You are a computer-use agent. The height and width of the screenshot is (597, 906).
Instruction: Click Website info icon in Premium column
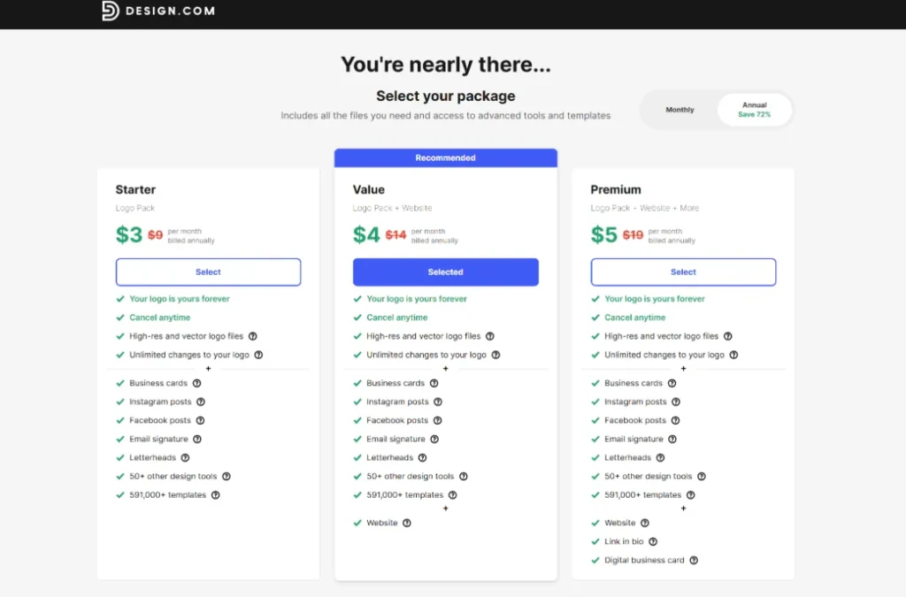pos(643,523)
